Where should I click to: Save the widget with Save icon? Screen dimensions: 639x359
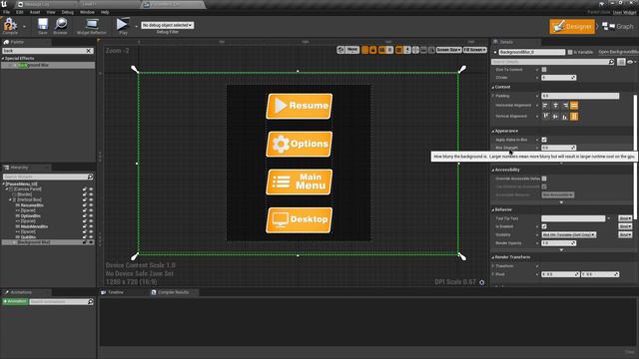tap(43, 25)
